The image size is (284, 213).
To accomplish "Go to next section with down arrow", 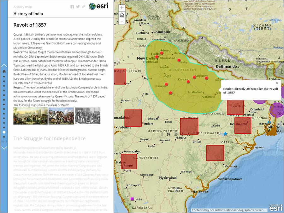I will click(x=4, y=148).
